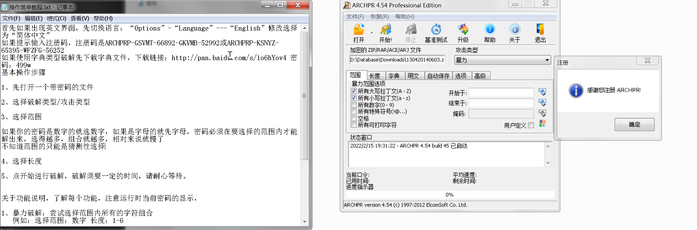This screenshot has width=697, height=230.
Task: Click the Notepad title bar icon
Action: point(5,7)
